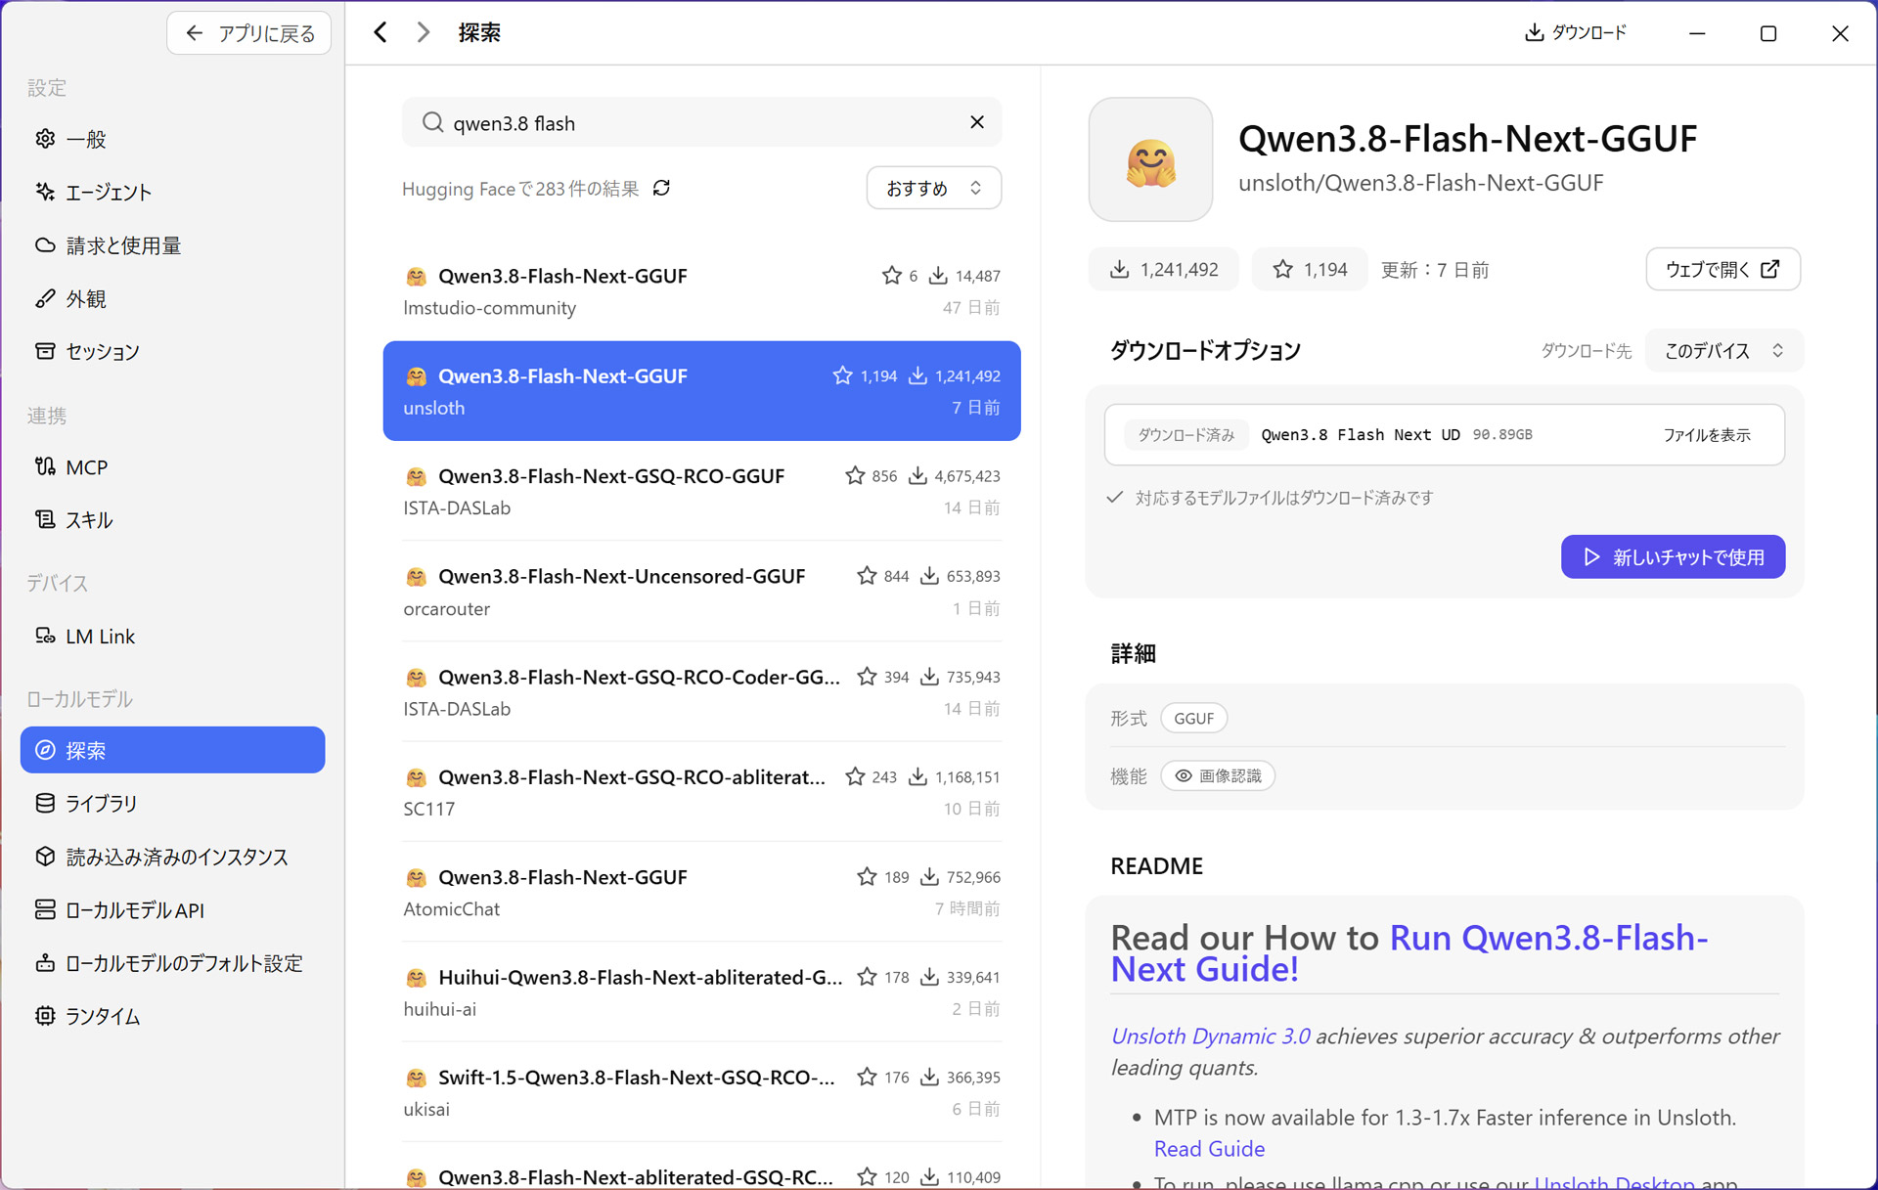The width and height of the screenshot is (1878, 1190).
Task: Click ウェブで開く button
Action: pos(1722,269)
